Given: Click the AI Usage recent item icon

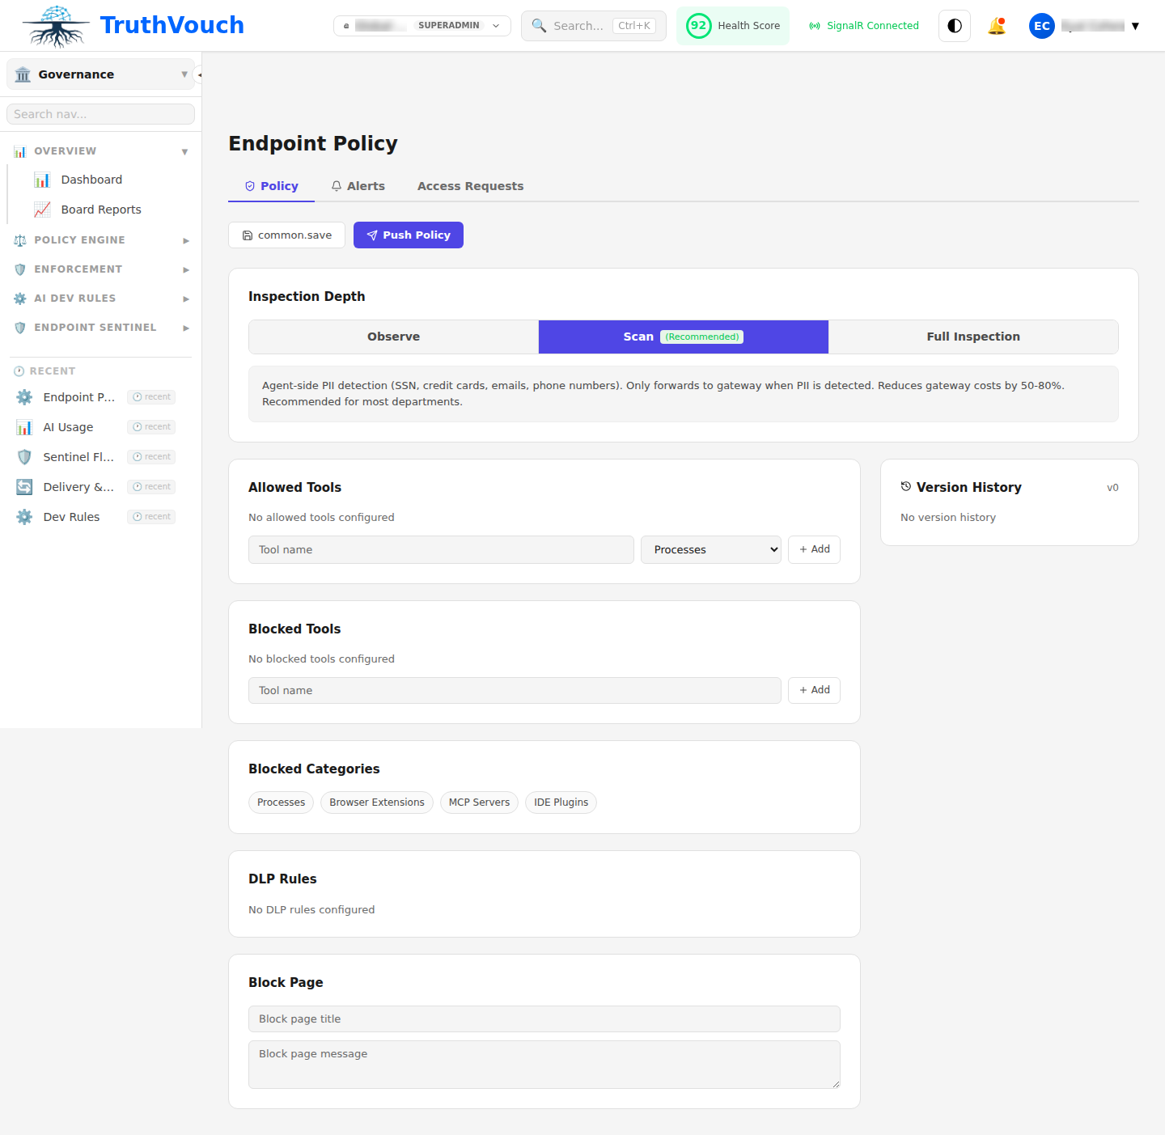Looking at the screenshot, I should [x=25, y=426].
